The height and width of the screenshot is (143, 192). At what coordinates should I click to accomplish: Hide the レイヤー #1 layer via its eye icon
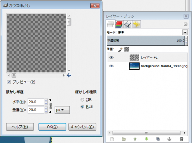coord(111,58)
